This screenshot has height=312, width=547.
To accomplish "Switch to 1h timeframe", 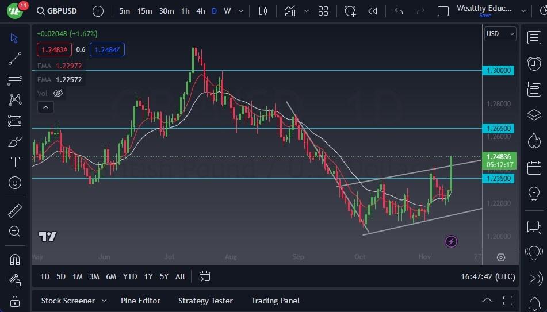I will 185,11.
